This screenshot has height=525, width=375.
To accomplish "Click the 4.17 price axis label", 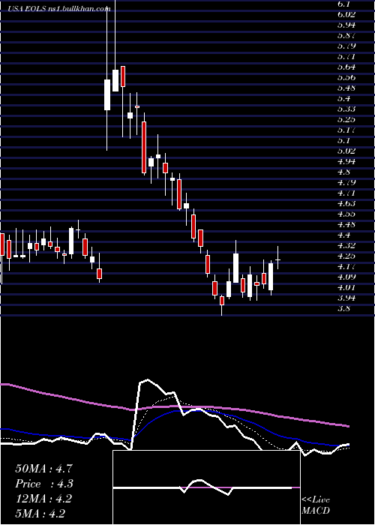I will [x=346, y=266].
